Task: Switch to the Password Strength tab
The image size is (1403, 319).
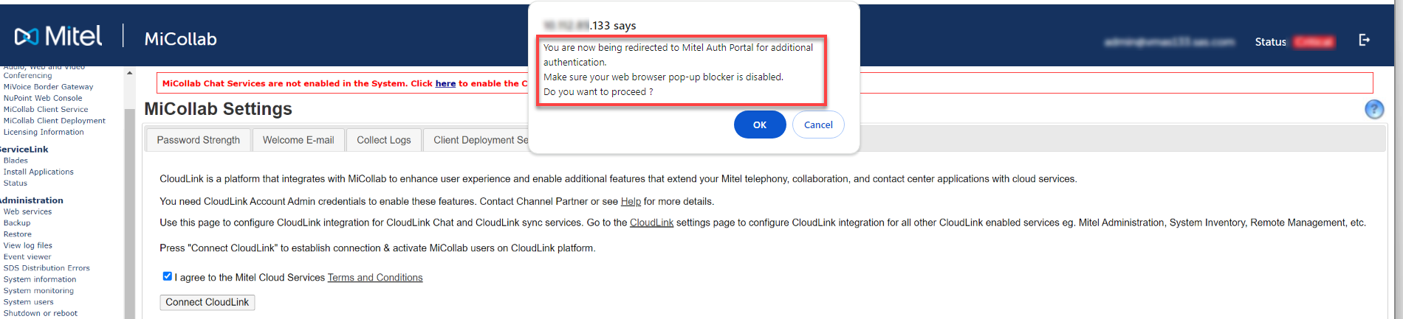Action: pos(198,140)
